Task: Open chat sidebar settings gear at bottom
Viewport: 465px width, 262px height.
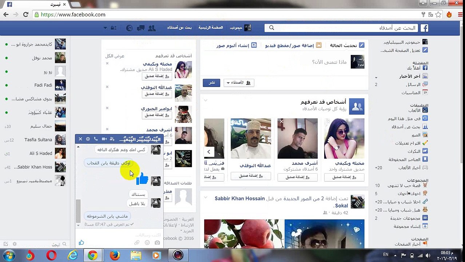Action: click(15, 244)
